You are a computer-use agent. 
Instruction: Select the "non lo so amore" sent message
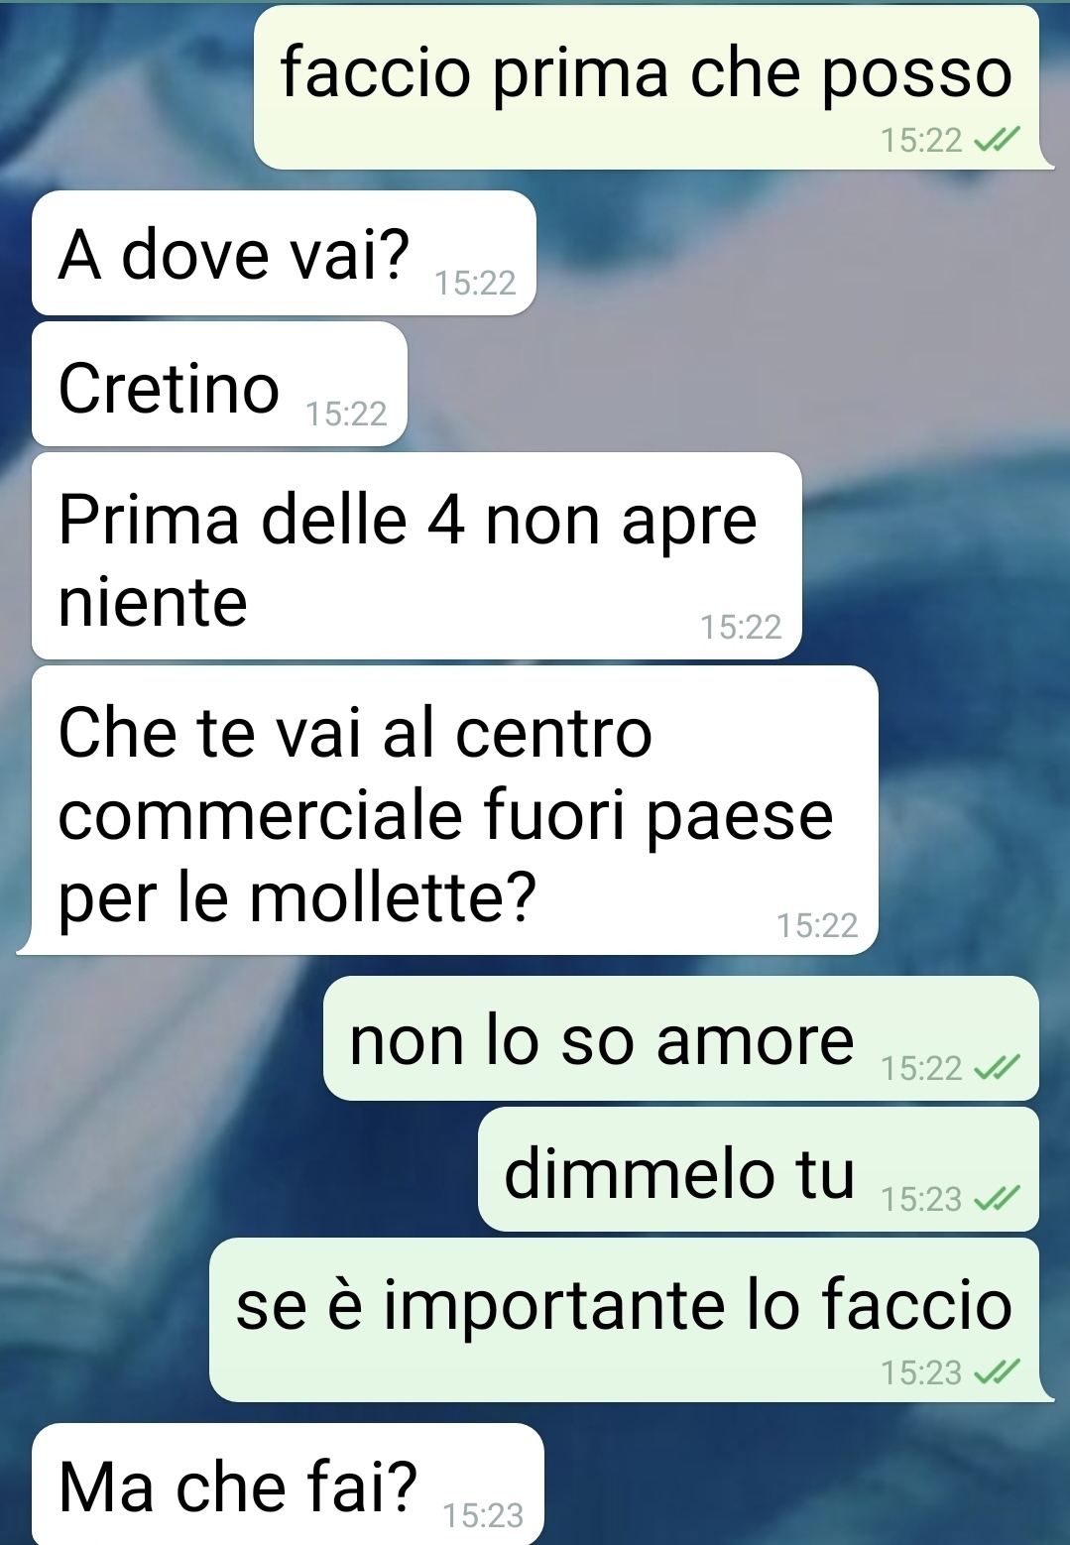tap(681, 1038)
